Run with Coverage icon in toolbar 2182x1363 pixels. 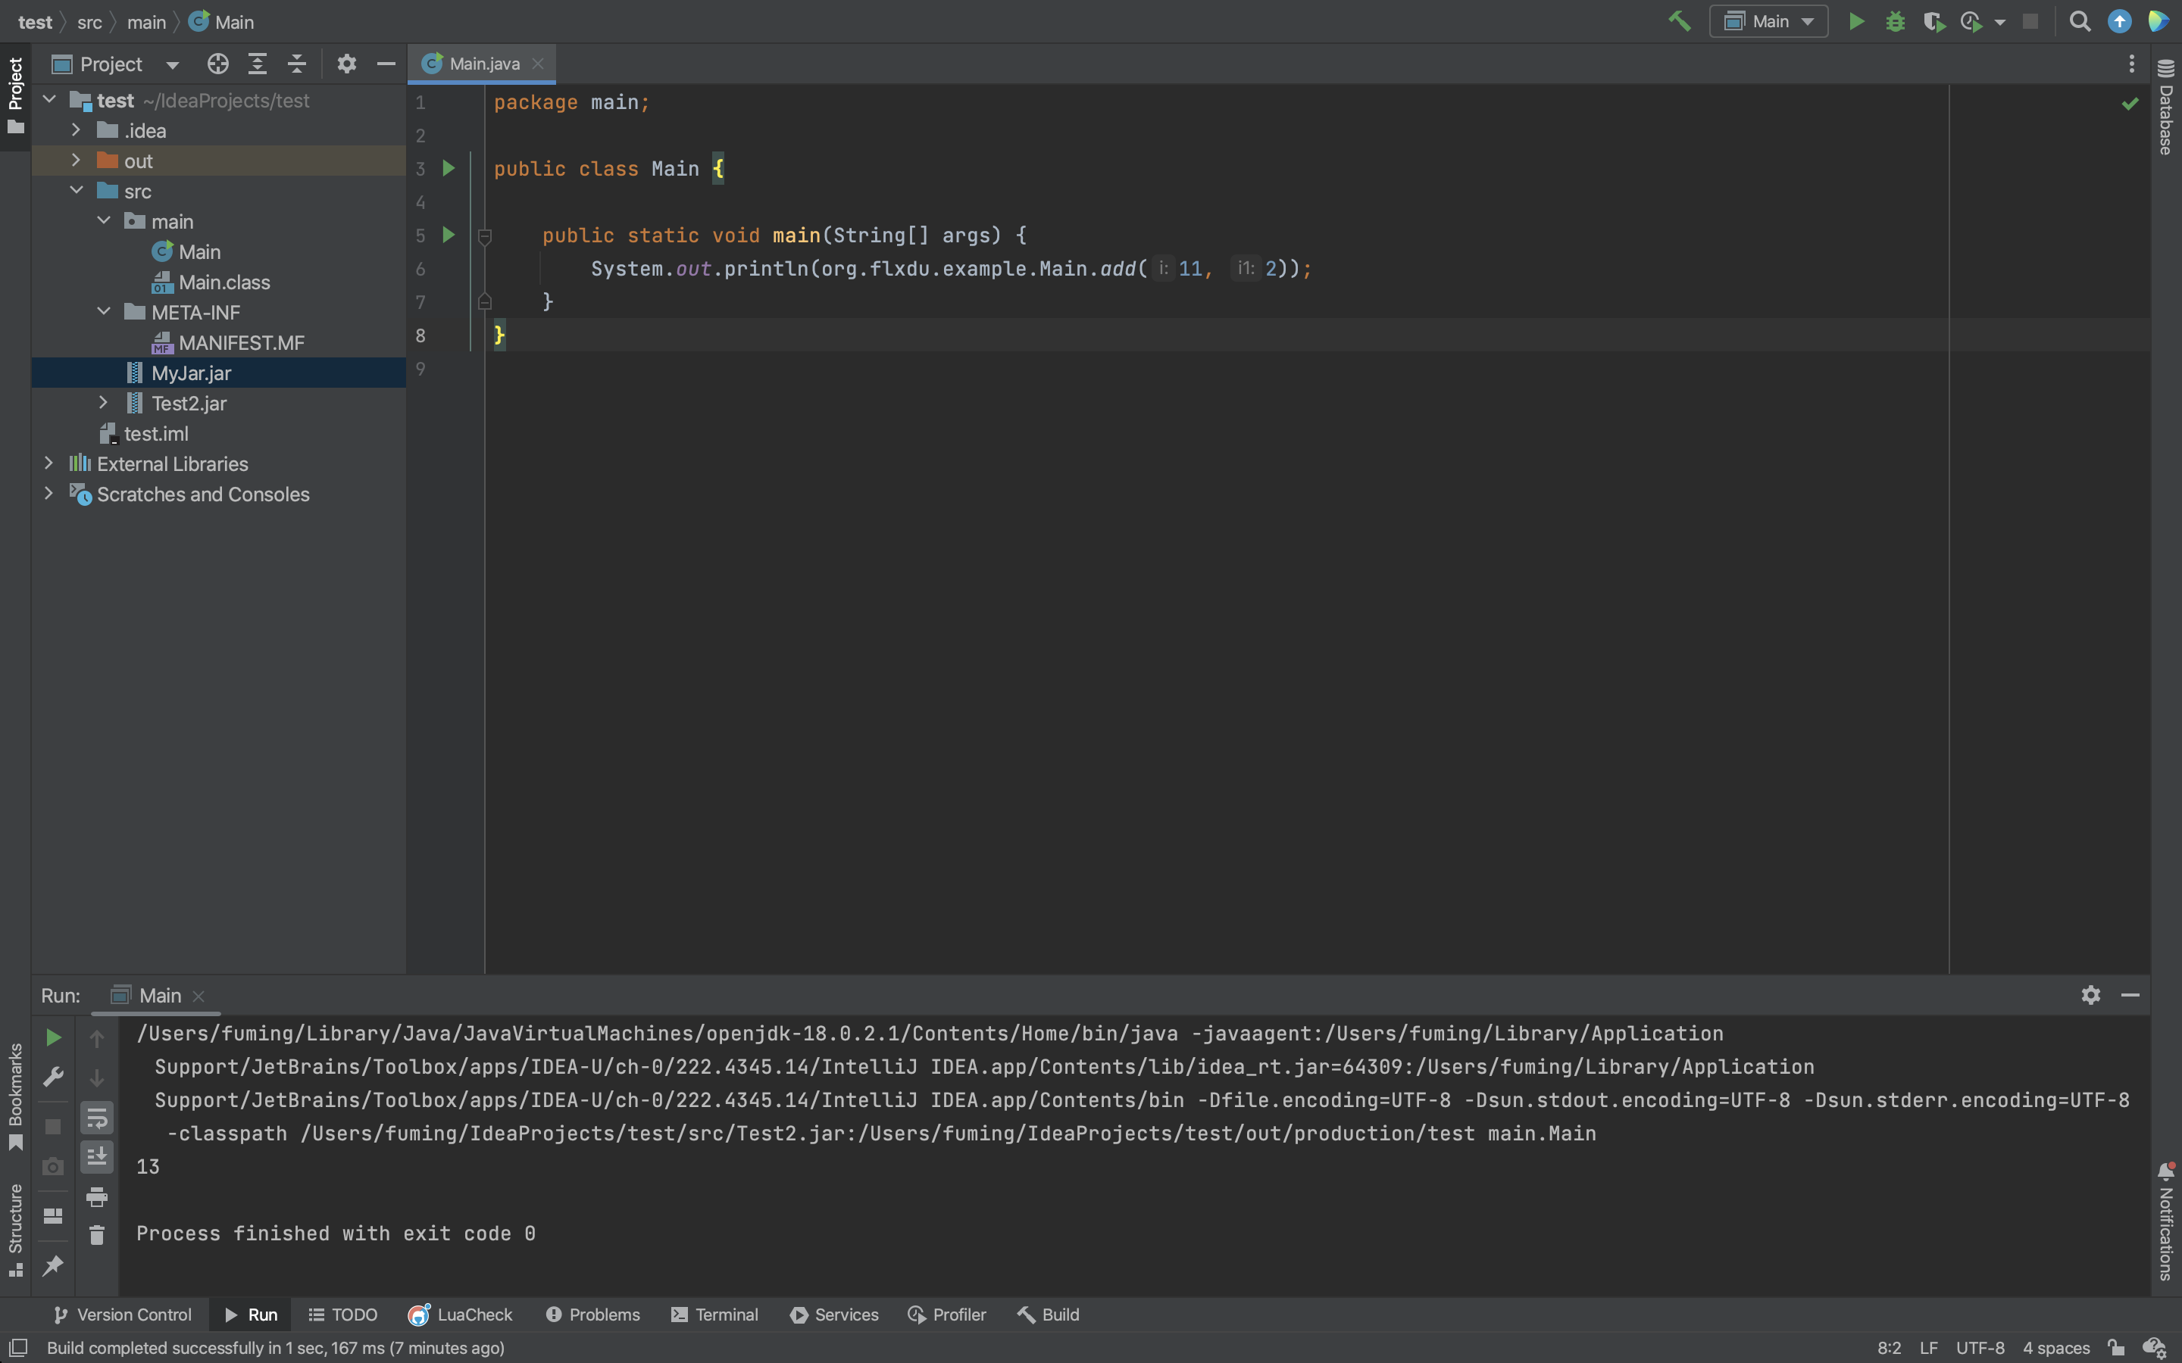click(x=1933, y=20)
